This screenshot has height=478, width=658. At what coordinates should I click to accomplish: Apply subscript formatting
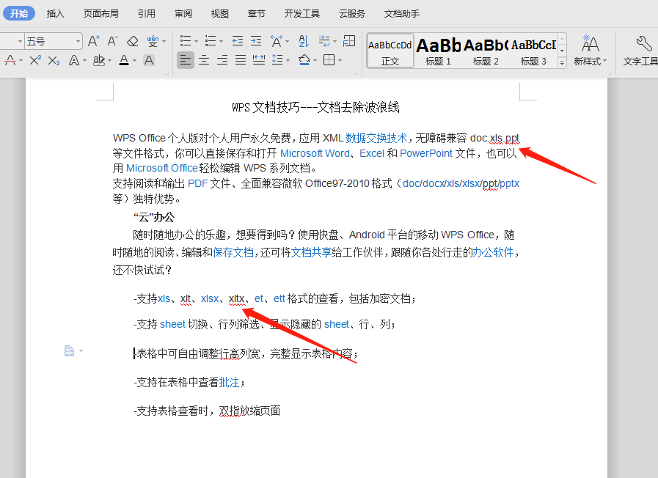pos(54,60)
